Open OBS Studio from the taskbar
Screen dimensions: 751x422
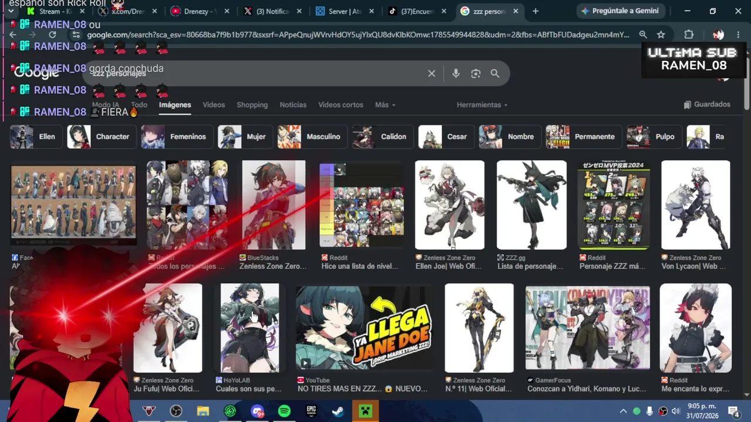(176, 411)
